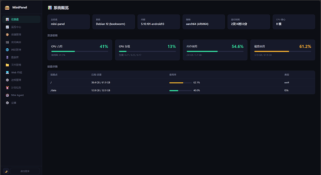The width and height of the screenshot is (321, 175).
Task: Open the Database sidebar icon
Action: pos(7,58)
